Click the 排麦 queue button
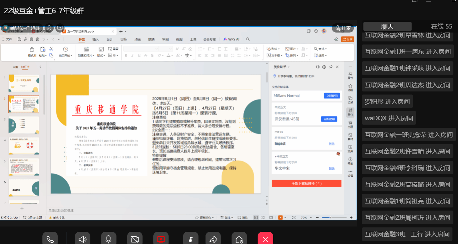The image size is (458, 244). 343,28
